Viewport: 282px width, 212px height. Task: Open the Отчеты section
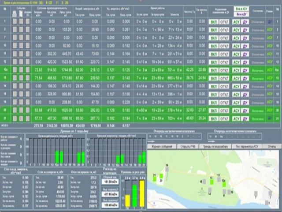[x=272, y=146]
